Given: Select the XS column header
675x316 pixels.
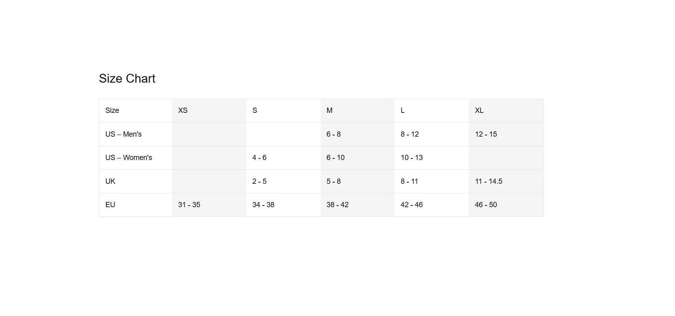Looking at the screenshot, I should click(183, 110).
